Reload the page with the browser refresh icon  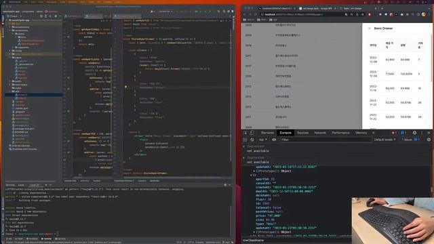tap(256, 14)
